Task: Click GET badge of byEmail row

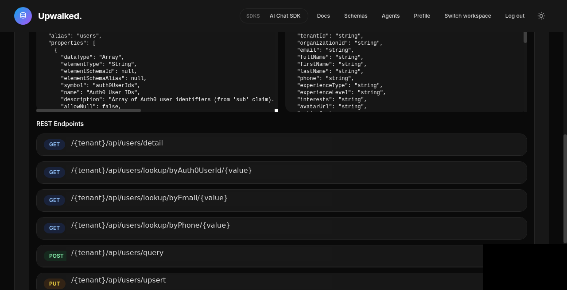Action: (x=54, y=200)
